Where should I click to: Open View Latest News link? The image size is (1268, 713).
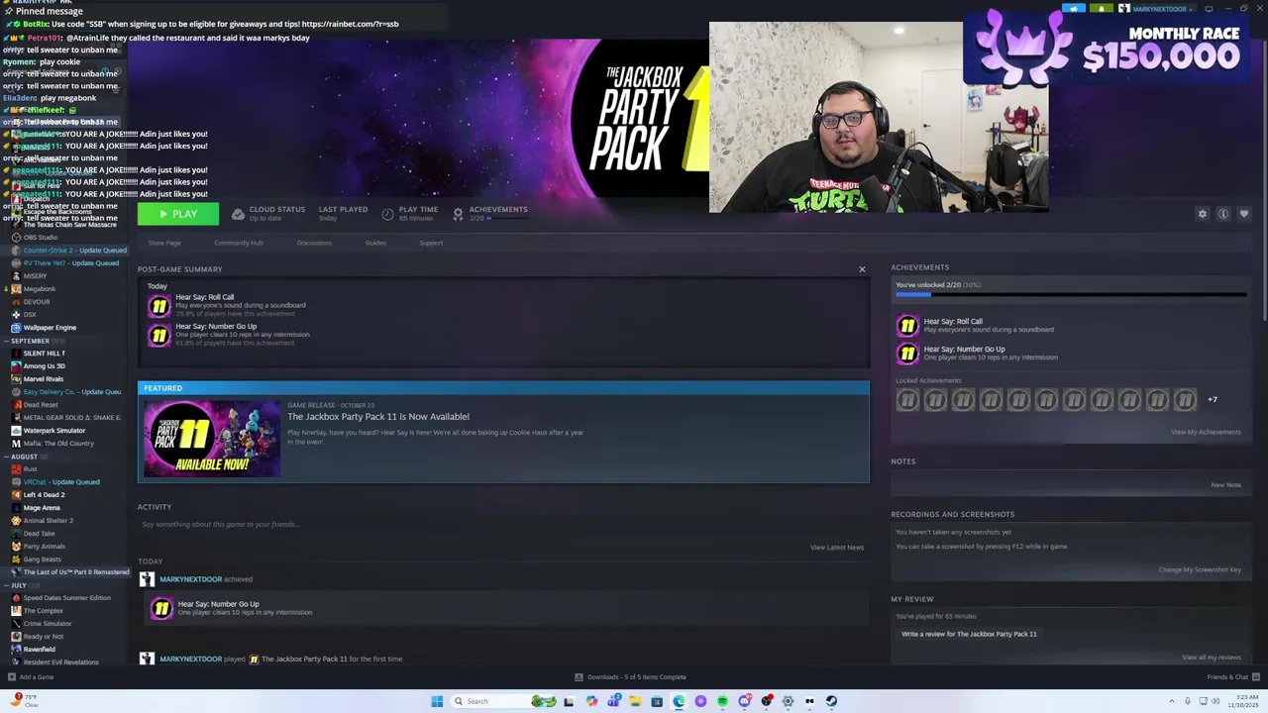pos(837,548)
